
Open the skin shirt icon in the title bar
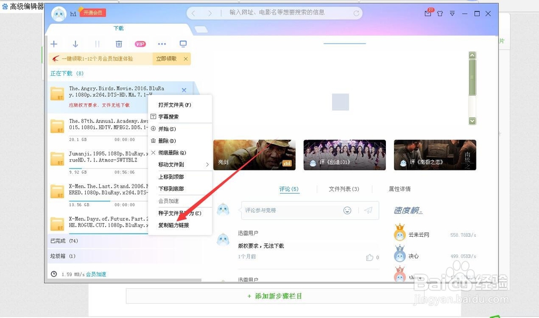click(x=440, y=14)
